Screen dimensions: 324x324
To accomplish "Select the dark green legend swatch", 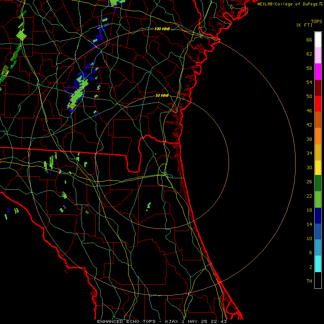I will click(318, 183).
